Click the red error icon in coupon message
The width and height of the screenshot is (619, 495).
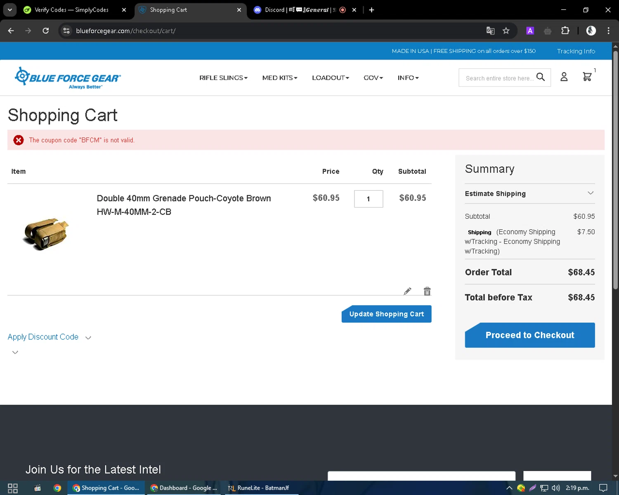[19, 140]
